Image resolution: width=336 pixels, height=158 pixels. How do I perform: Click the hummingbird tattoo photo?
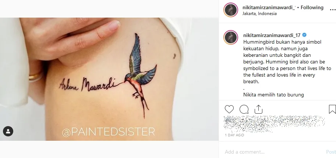click(109, 79)
